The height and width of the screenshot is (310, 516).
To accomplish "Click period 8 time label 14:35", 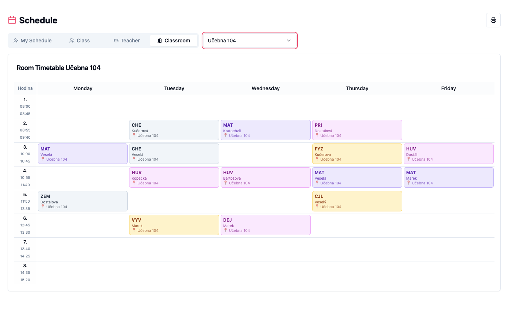I will [25, 273].
